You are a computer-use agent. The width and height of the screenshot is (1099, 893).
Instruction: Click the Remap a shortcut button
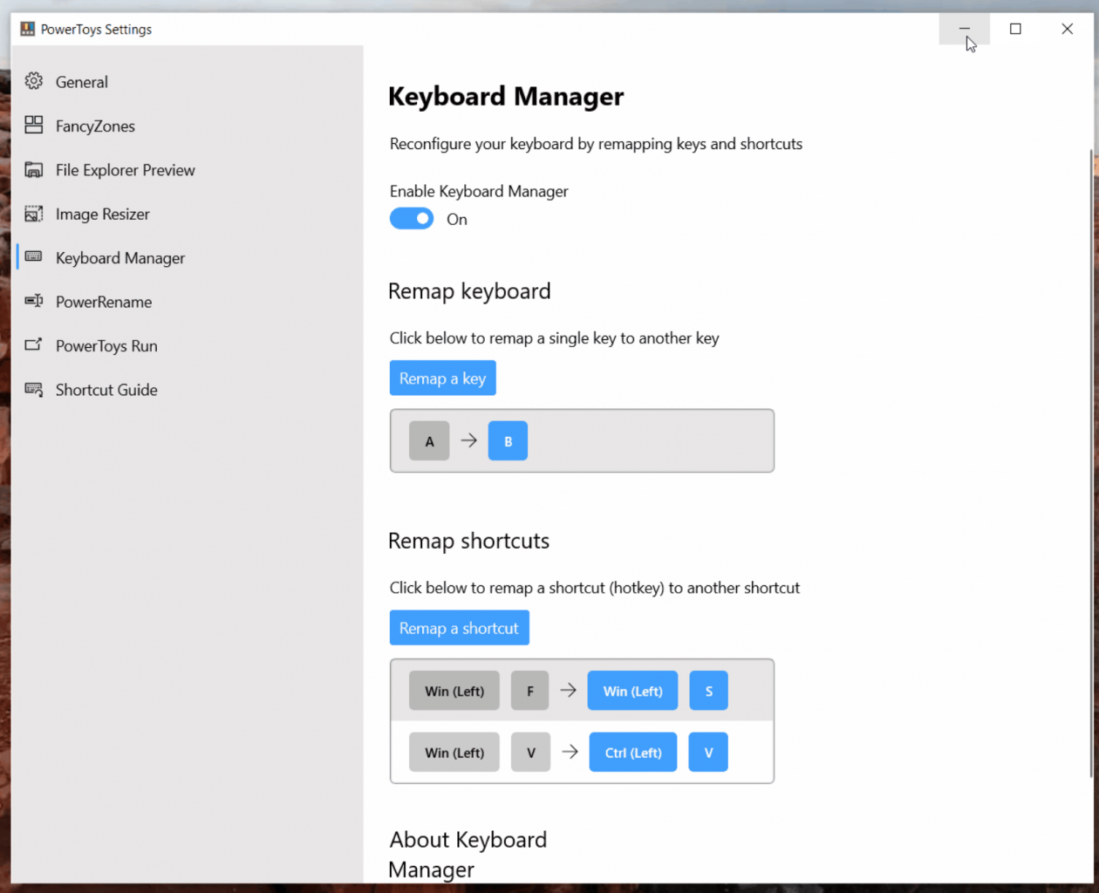(460, 628)
